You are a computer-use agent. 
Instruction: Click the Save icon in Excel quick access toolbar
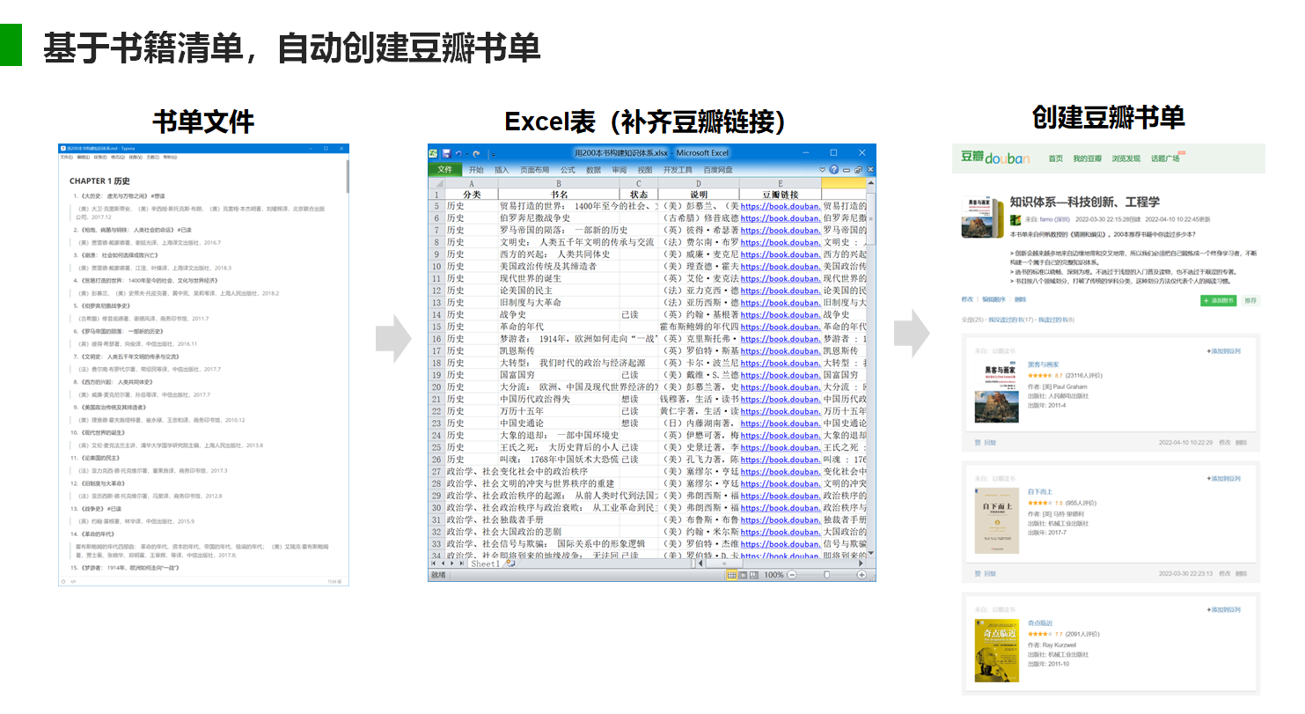pyautogui.click(x=446, y=153)
